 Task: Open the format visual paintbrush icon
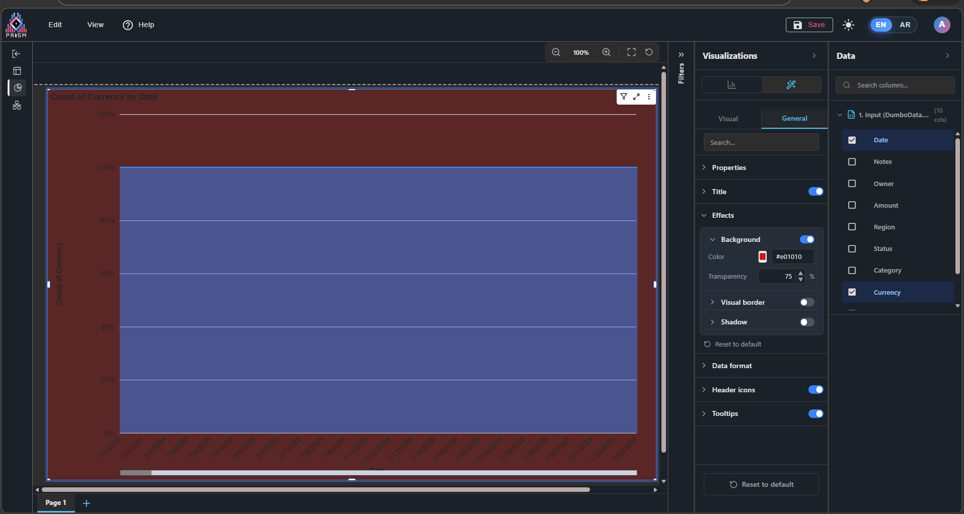(791, 84)
